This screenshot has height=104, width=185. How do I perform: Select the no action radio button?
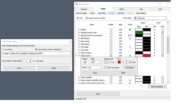click(3, 49)
